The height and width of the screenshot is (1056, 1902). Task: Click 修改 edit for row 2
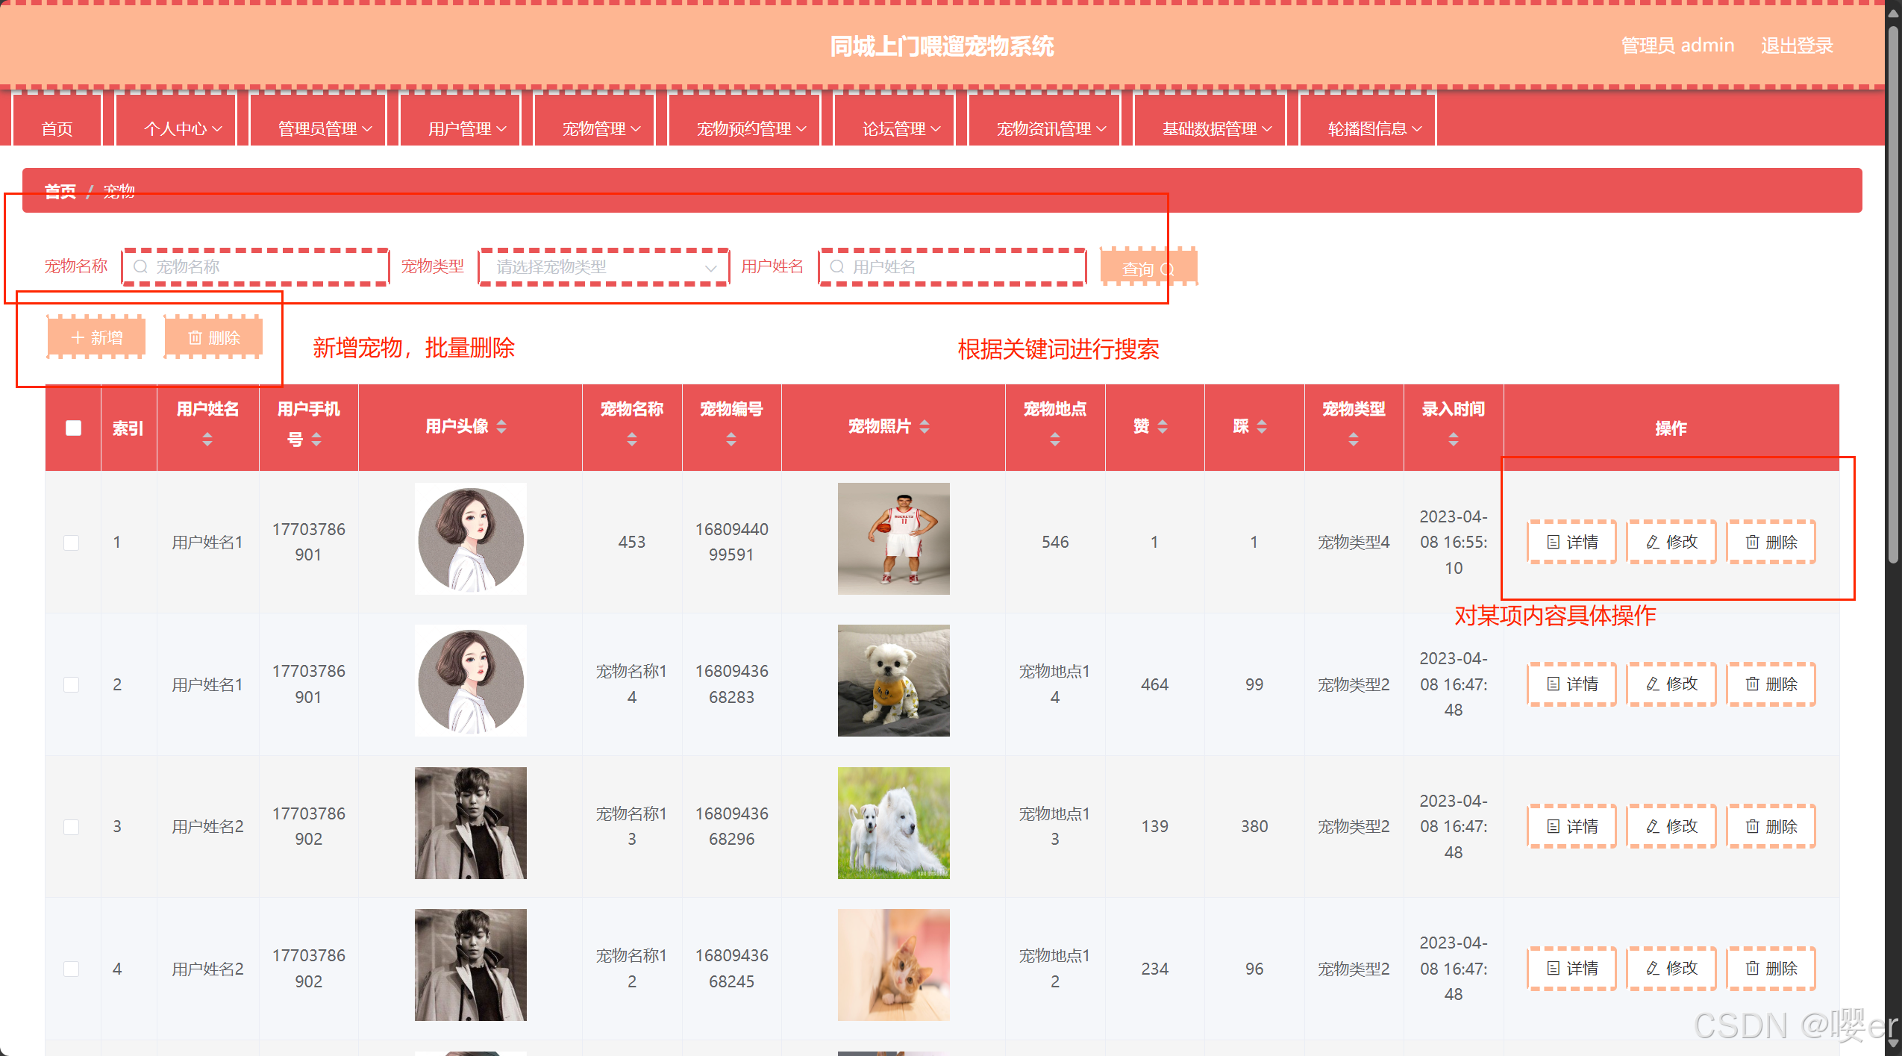coord(1671,684)
